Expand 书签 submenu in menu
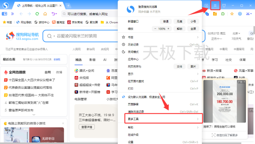This screenshot has height=144, width=255. click(160, 37)
